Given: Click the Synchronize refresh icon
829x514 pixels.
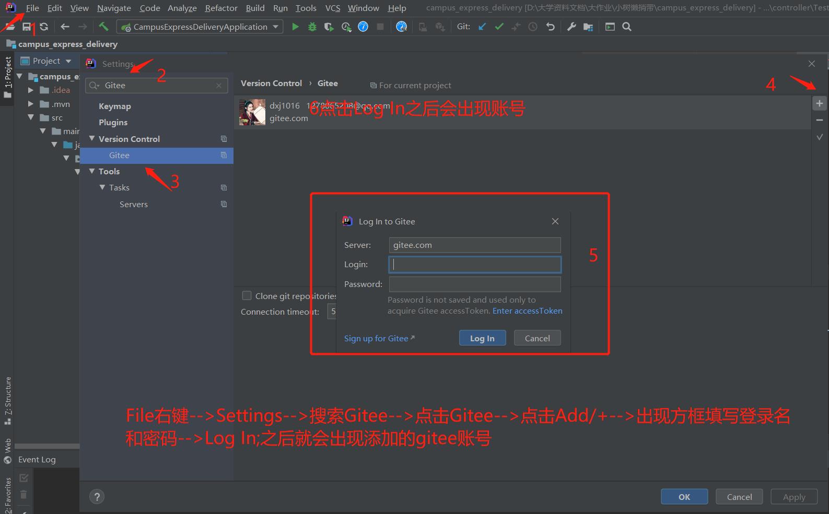Looking at the screenshot, I should (x=44, y=27).
